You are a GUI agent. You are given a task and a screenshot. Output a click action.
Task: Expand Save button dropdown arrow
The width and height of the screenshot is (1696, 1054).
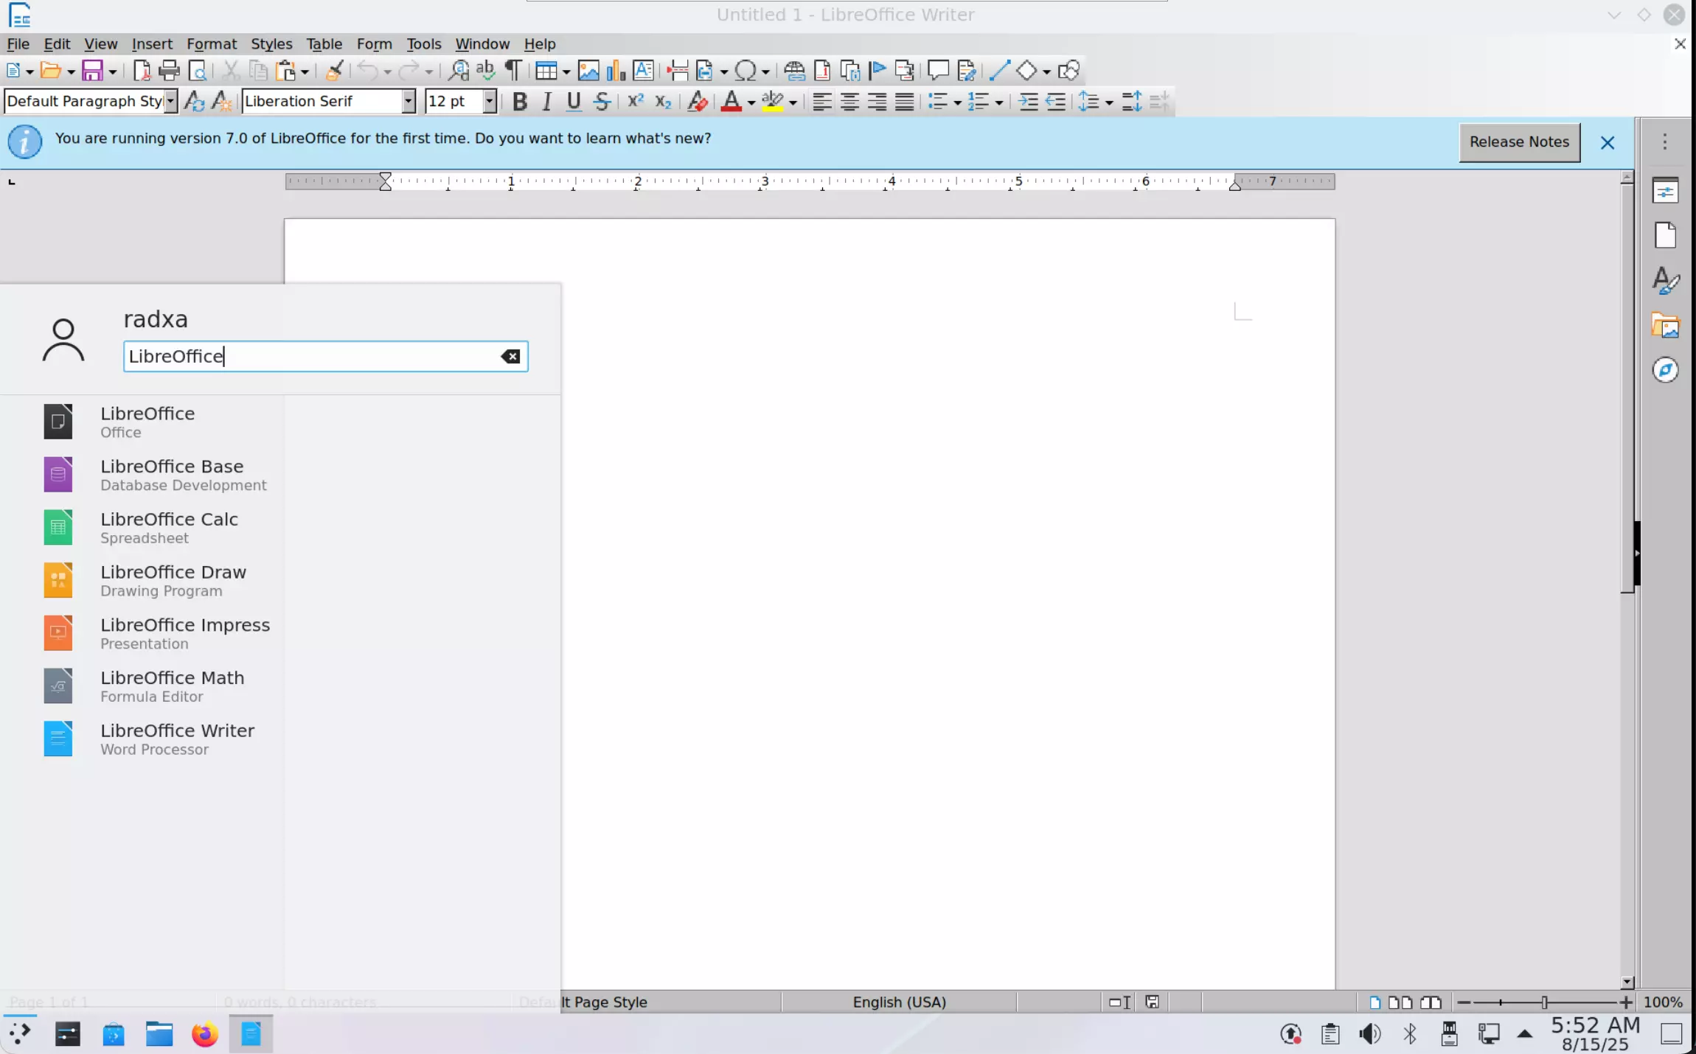coord(112,71)
